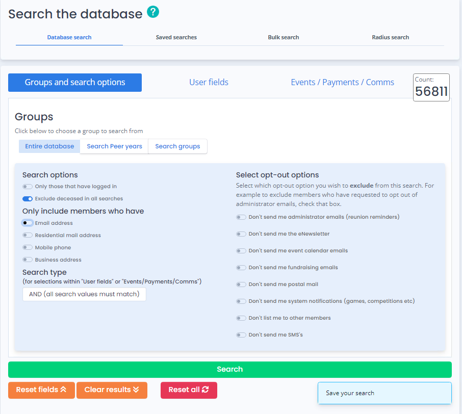
Task: Toggle 'Don't send me the eNewsletter'
Action: tap(241, 234)
